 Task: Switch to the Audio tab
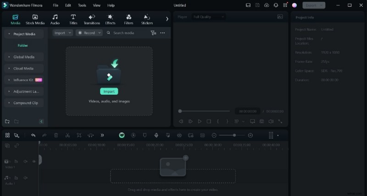tap(55, 19)
